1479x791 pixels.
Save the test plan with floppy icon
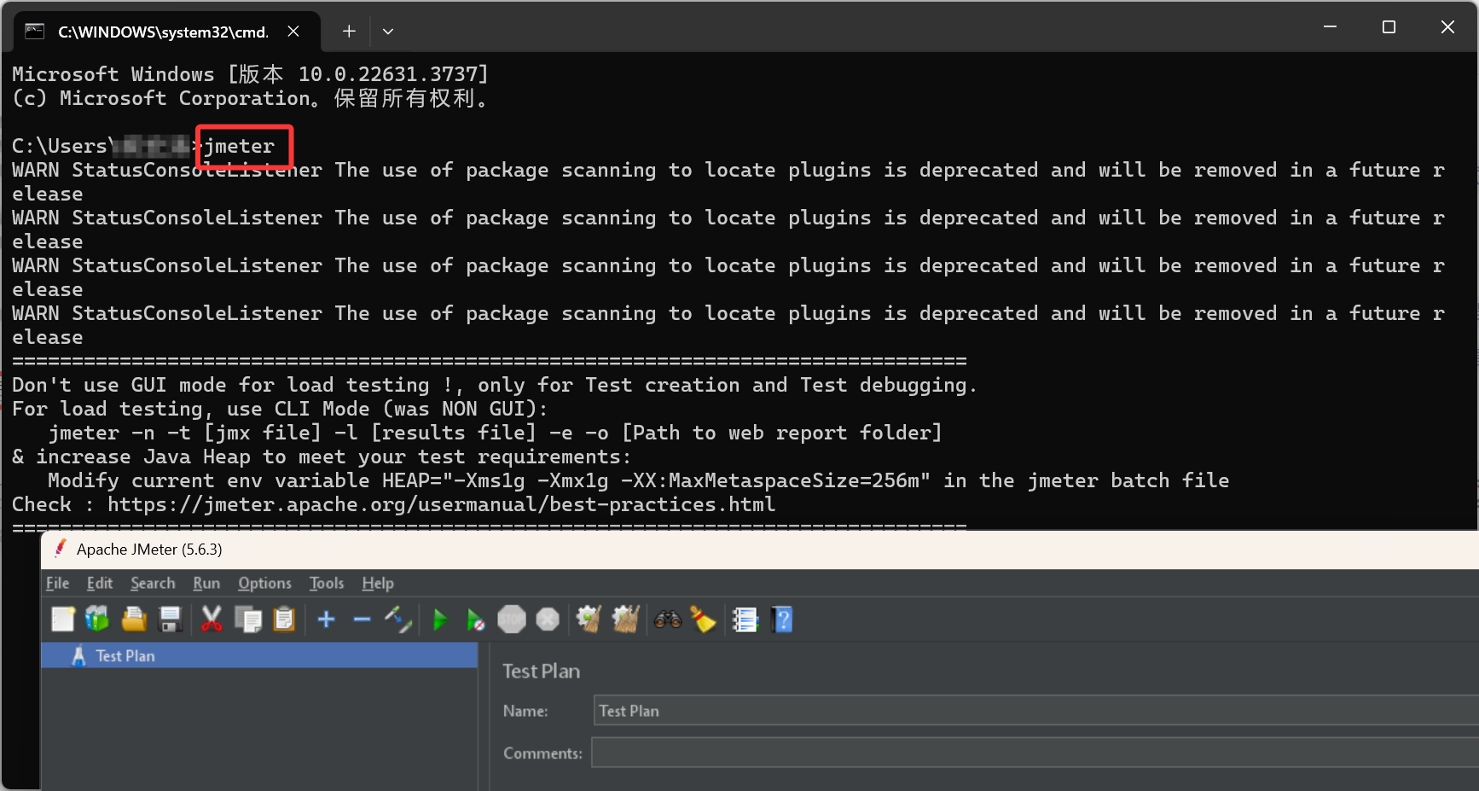171,619
